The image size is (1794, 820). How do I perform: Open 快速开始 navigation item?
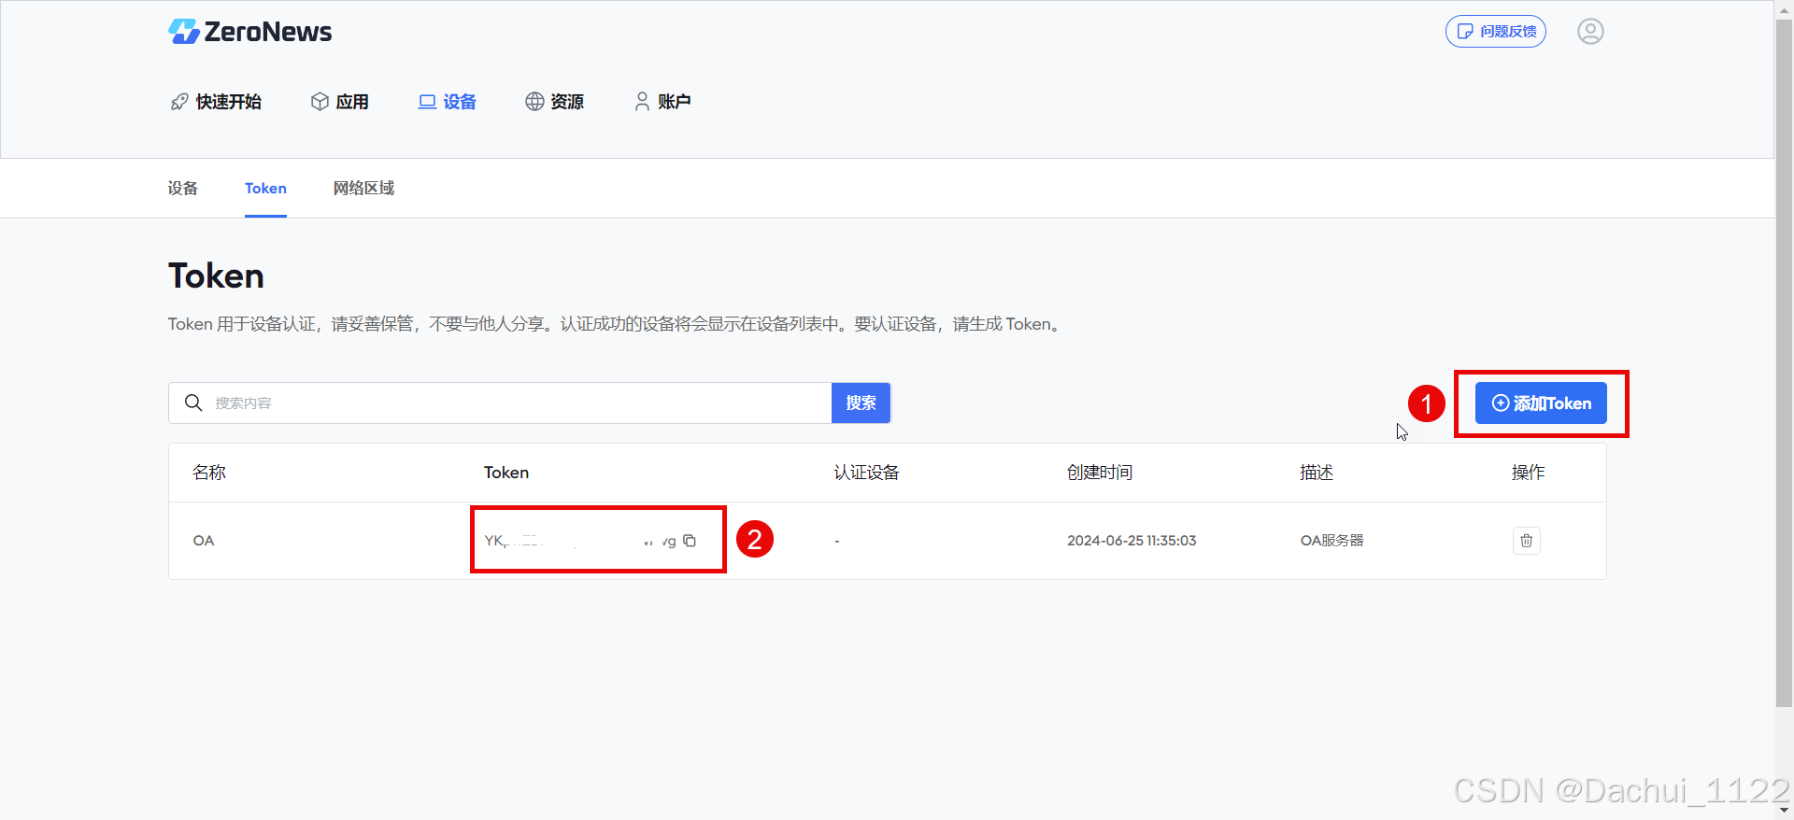click(x=216, y=102)
